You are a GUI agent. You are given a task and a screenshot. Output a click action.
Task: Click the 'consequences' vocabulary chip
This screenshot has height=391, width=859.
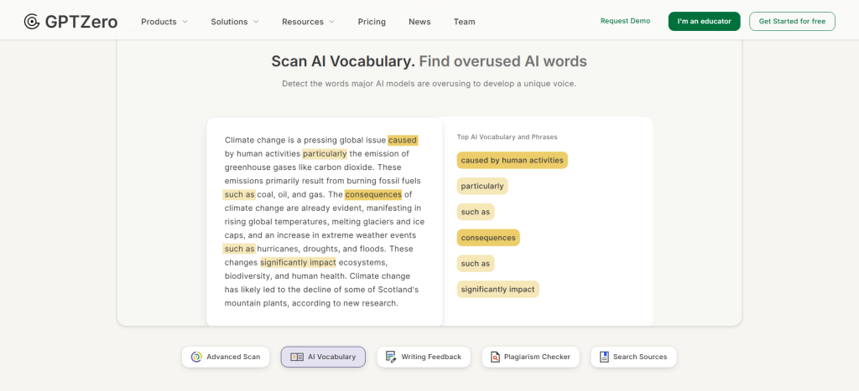tap(488, 238)
